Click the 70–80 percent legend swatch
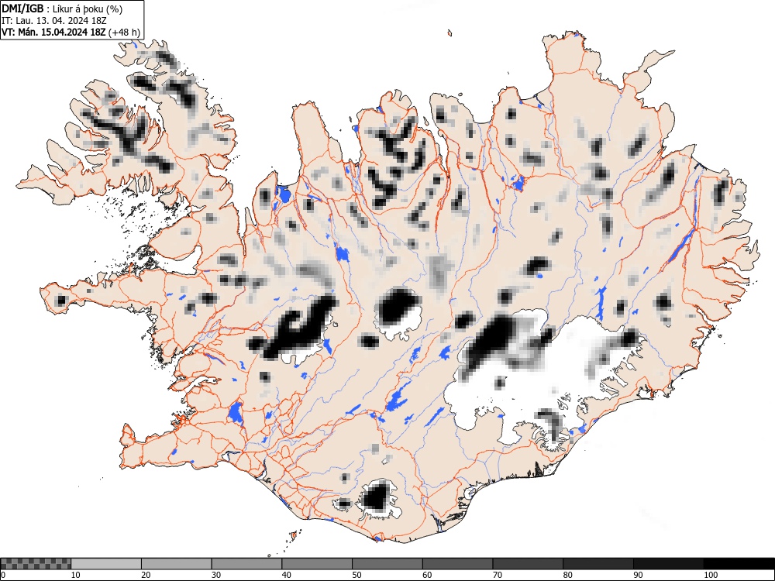 (x=528, y=564)
